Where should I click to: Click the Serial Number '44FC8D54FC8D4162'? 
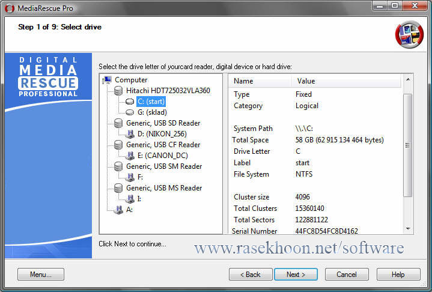pyautogui.click(x=326, y=231)
